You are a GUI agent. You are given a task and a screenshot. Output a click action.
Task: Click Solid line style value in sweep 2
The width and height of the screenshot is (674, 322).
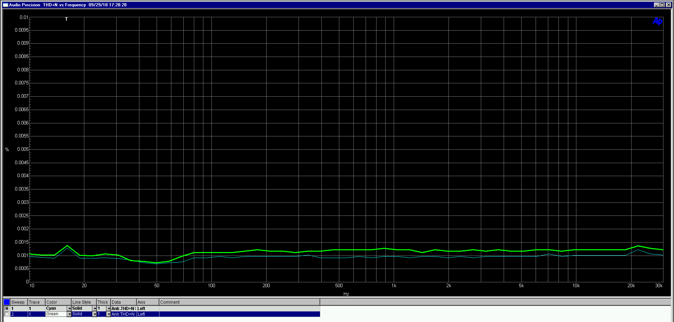click(x=82, y=314)
